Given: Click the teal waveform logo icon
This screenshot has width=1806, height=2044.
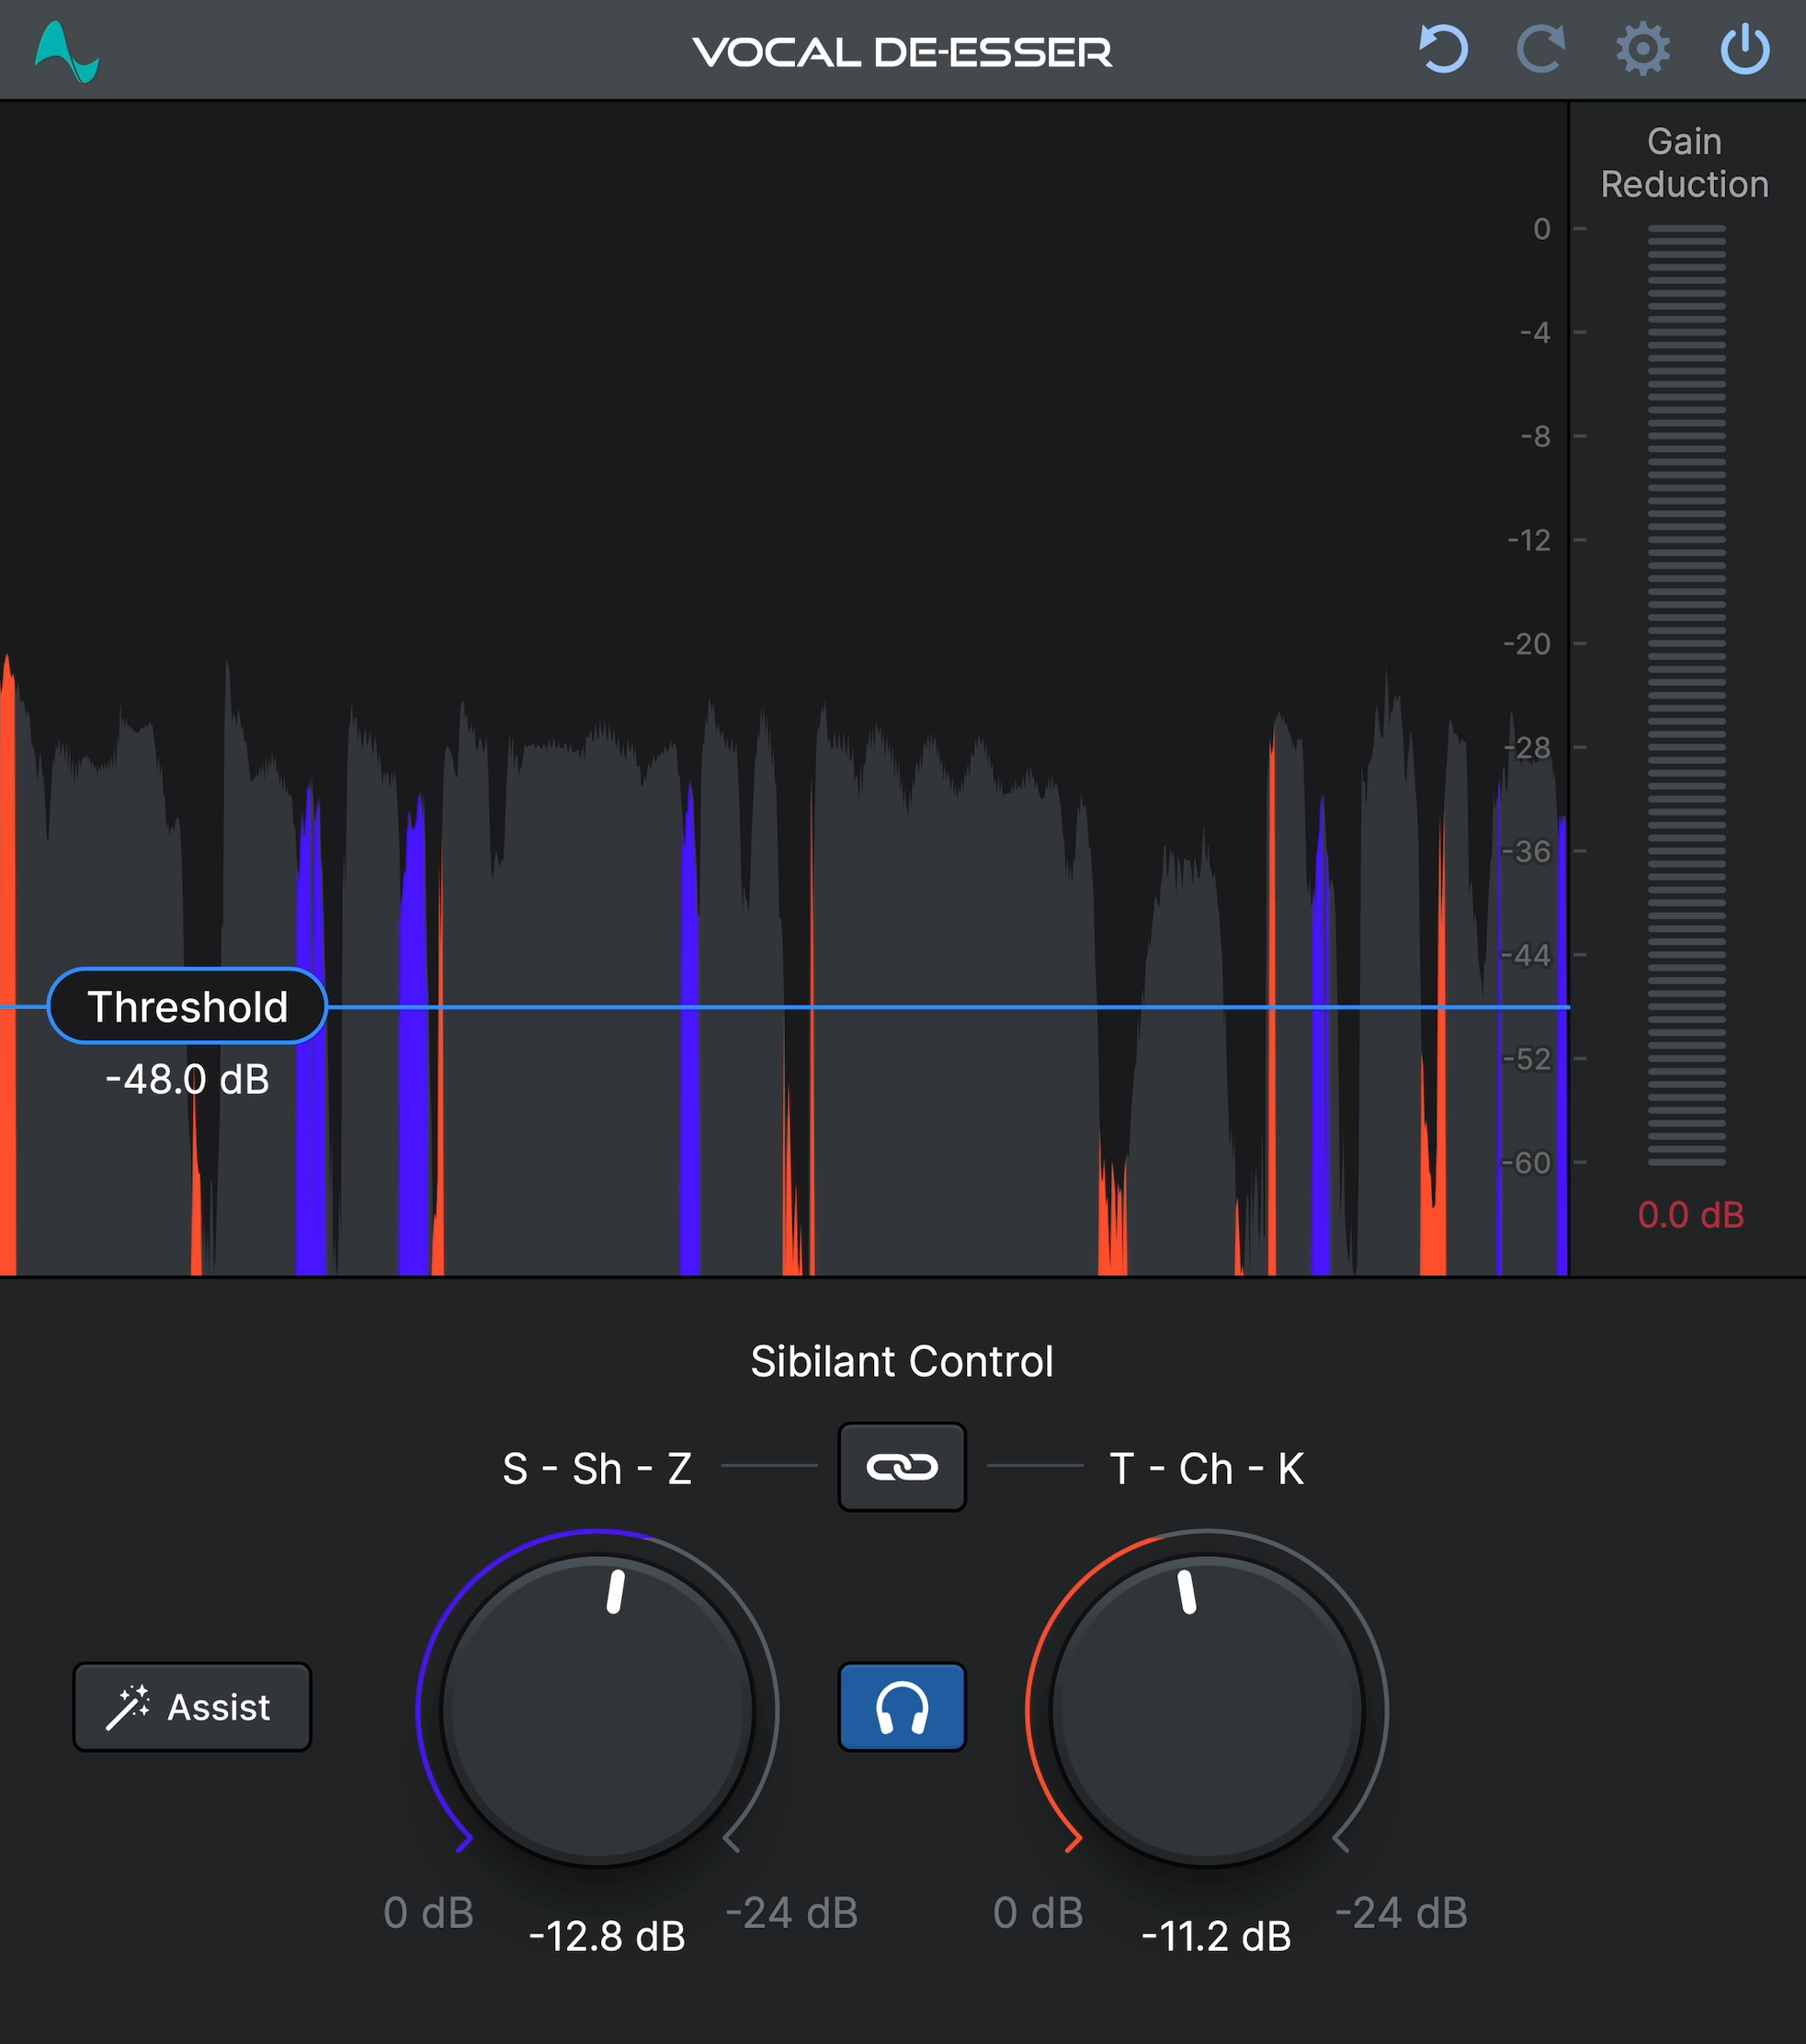Looking at the screenshot, I should pos(66,52).
